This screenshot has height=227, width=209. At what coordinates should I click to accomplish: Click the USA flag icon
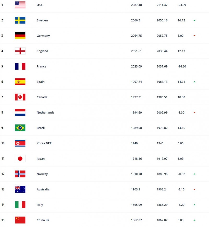click(x=20, y=5)
